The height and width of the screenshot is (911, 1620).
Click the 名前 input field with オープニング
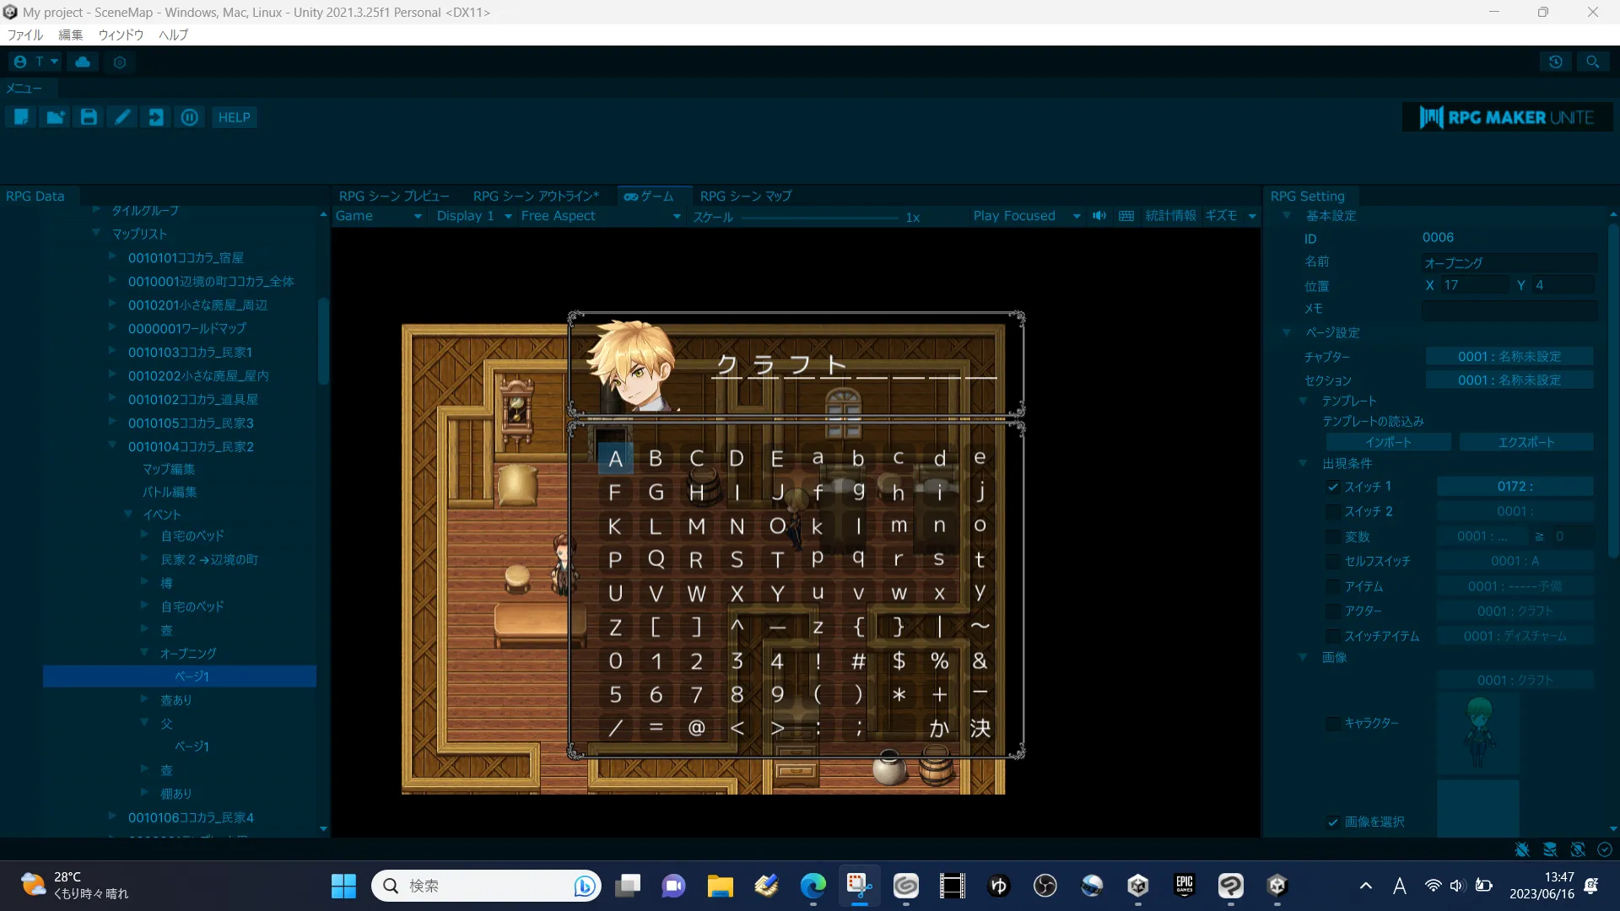pyautogui.click(x=1509, y=262)
